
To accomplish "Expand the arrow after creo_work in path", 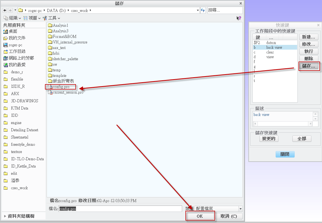I will (90, 11).
